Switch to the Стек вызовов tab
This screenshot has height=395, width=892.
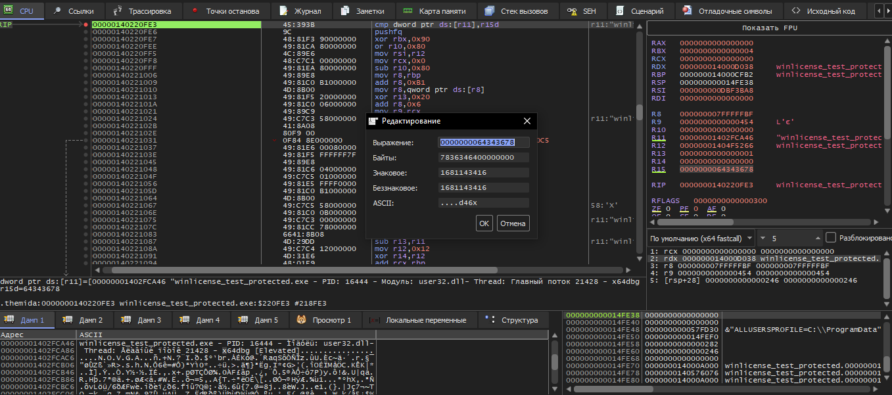tap(517, 11)
